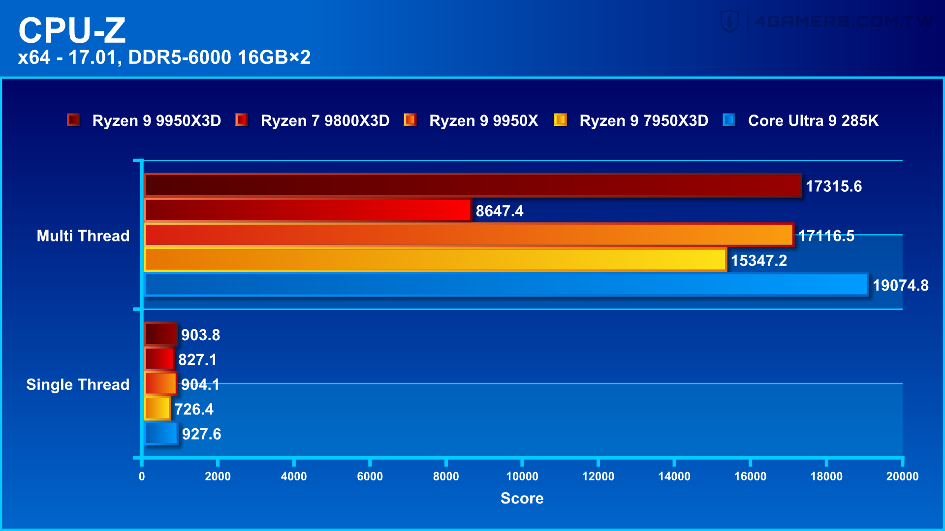Viewport: 945px width, 531px height.
Task: Click the Multi Thread category label
Action: pos(83,236)
